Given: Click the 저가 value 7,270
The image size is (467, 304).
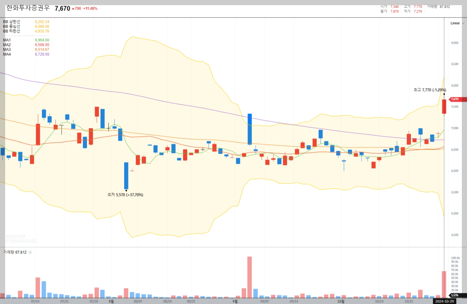Looking at the screenshot, I should point(418,11).
